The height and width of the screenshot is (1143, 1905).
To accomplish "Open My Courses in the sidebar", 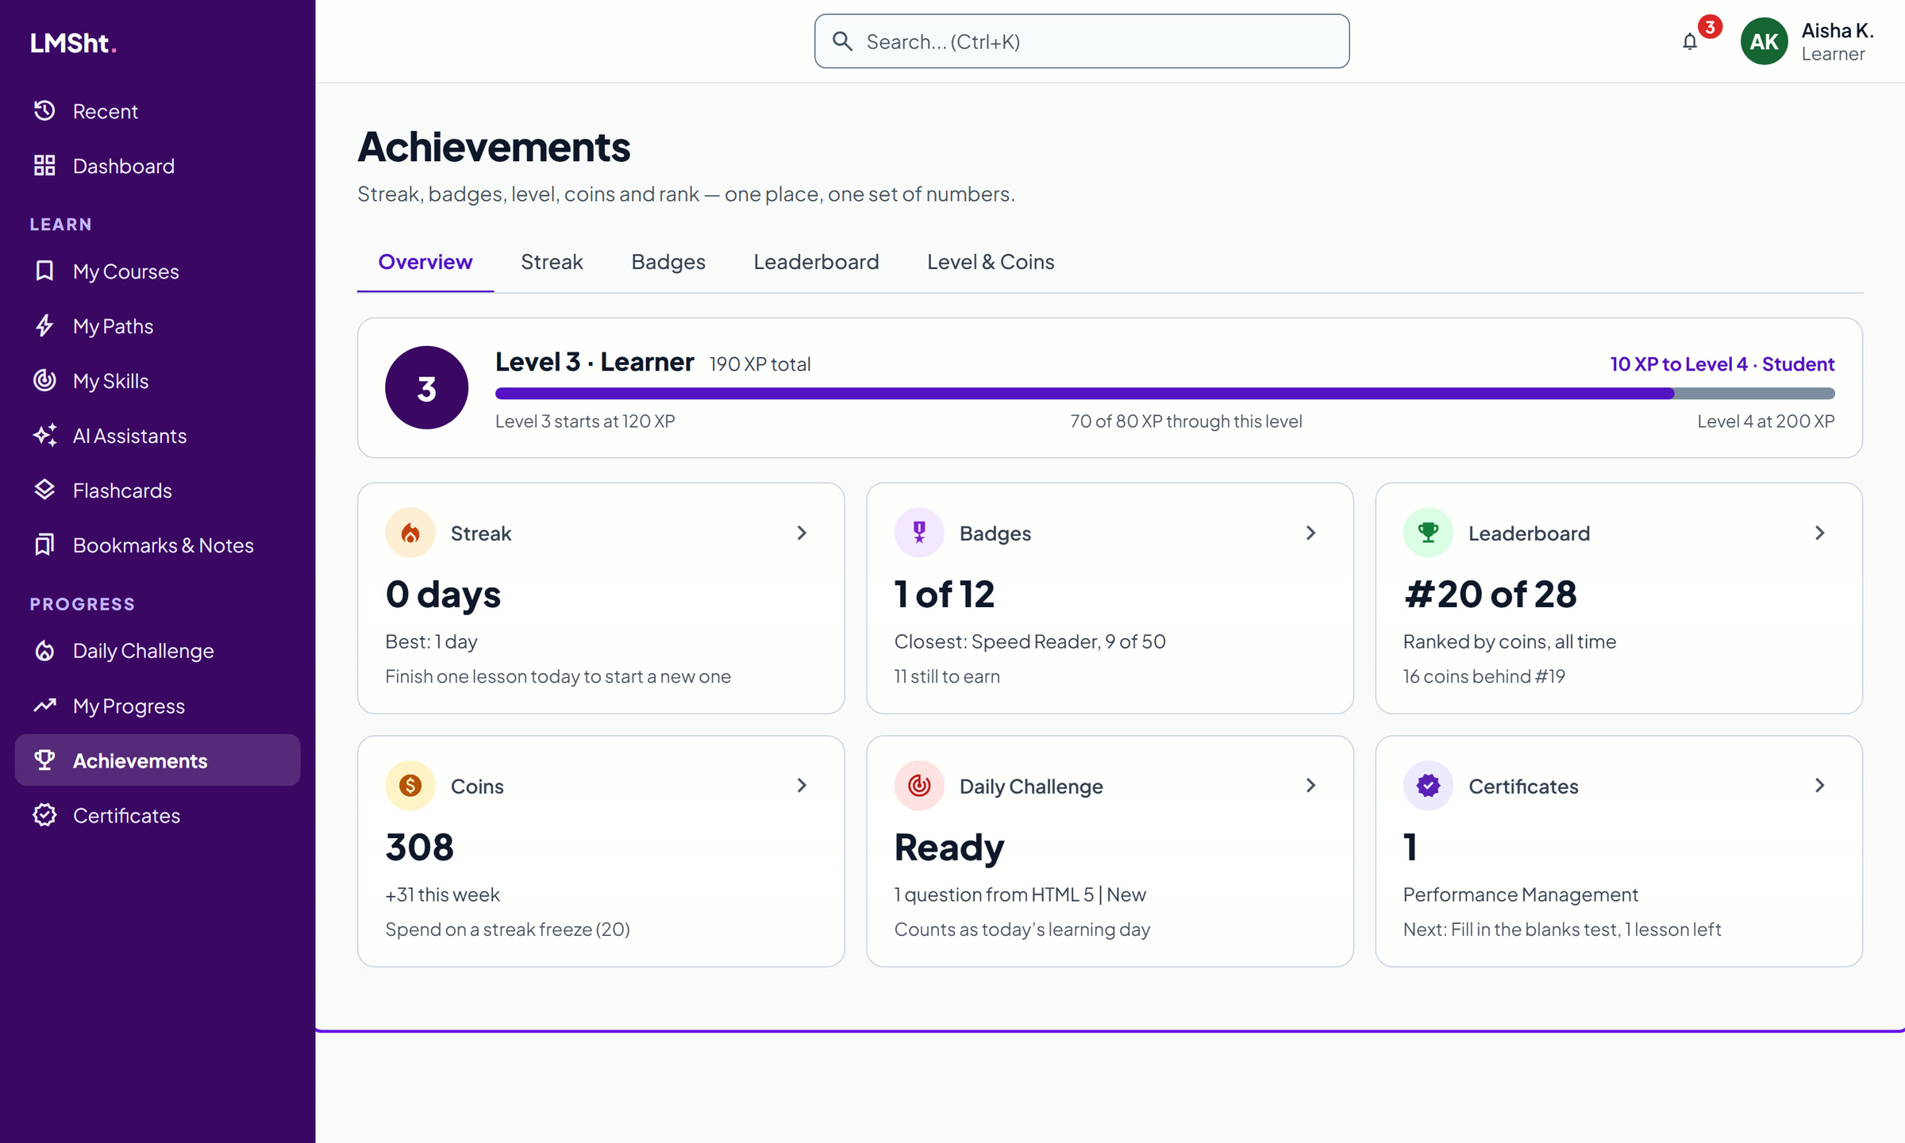I will click(x=157, y=271).
